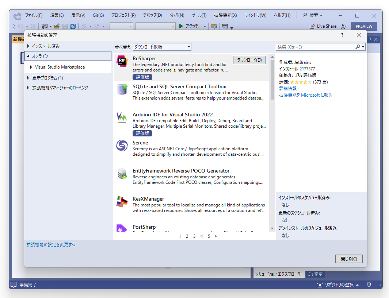Open the 拡張機能(X) menu
The image size is (389, 298).
(225, 15)
